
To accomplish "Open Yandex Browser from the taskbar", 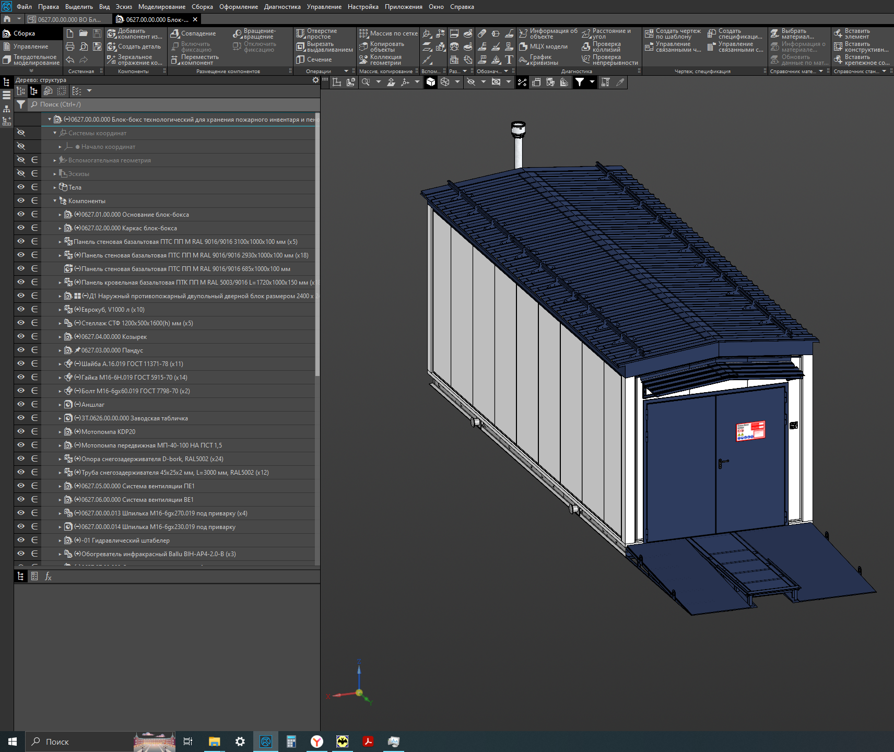I will (x=317, y=742).
